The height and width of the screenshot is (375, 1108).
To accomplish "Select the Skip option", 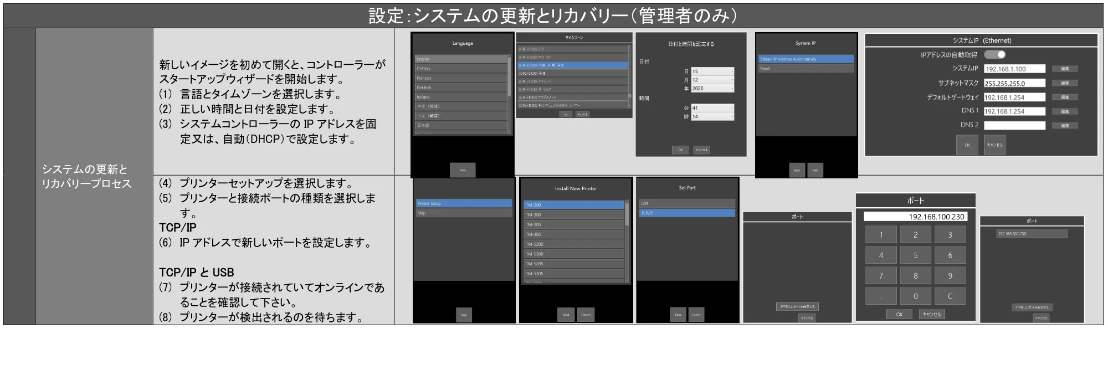I will tap(464, 213).
